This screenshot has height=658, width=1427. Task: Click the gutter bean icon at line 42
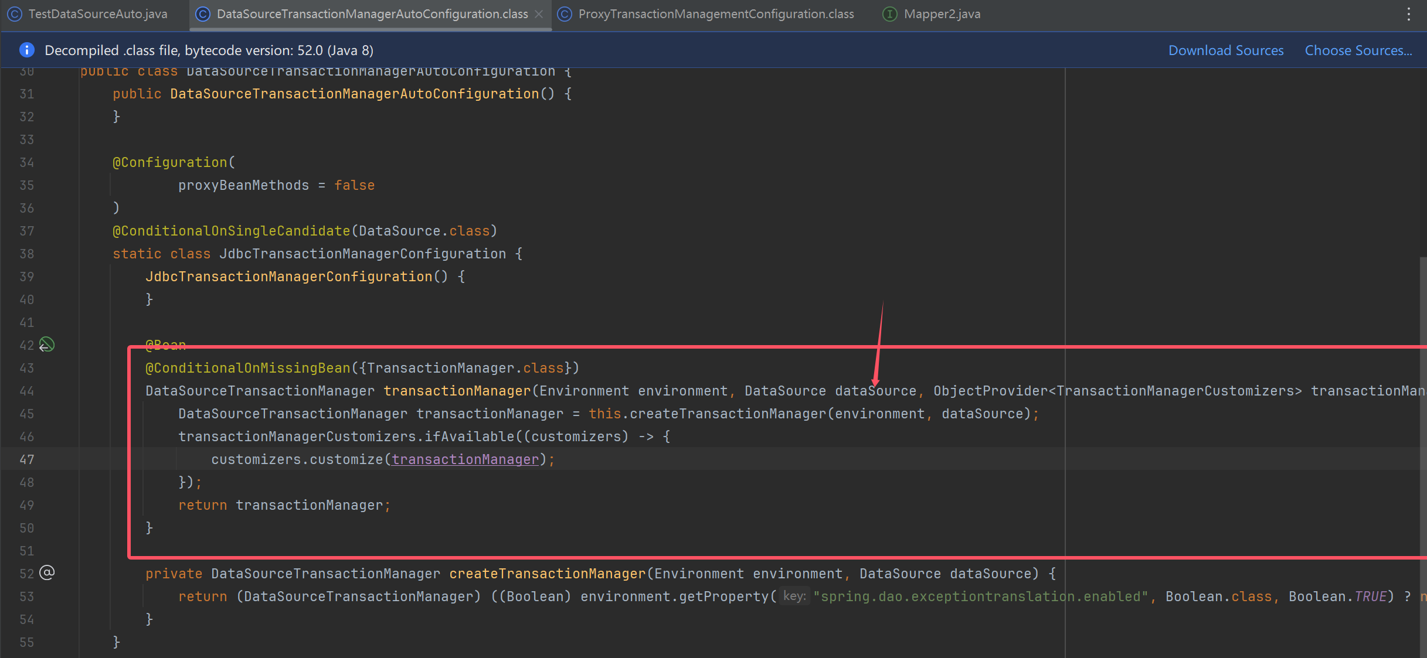(x=46, y=344)
